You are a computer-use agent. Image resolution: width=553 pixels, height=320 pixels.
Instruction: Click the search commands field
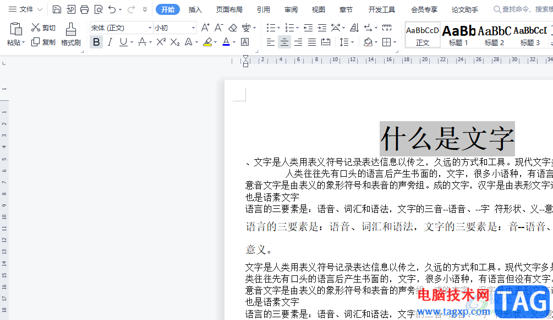coord(523,9)
